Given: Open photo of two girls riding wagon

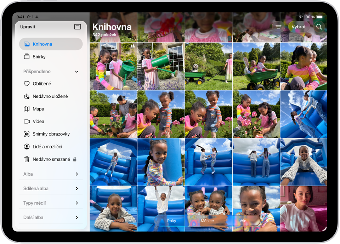Looking at the screenshot, I should (x=256, y=66).
